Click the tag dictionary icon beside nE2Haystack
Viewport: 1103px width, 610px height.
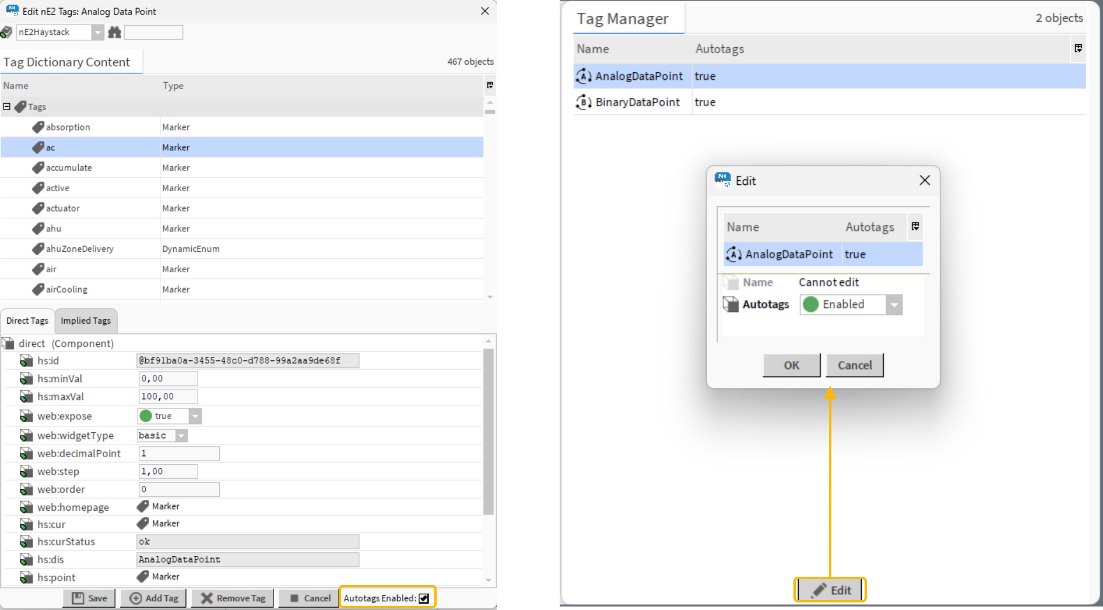[7, 32]
